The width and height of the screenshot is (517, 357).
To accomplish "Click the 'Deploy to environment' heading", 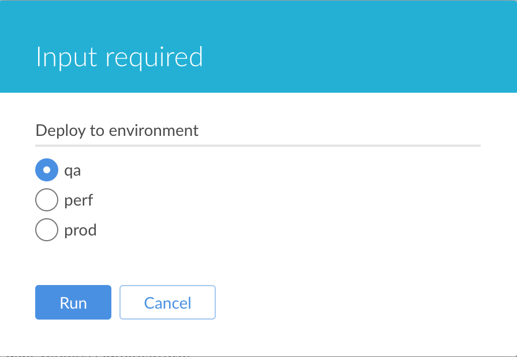I will (117, 130).
